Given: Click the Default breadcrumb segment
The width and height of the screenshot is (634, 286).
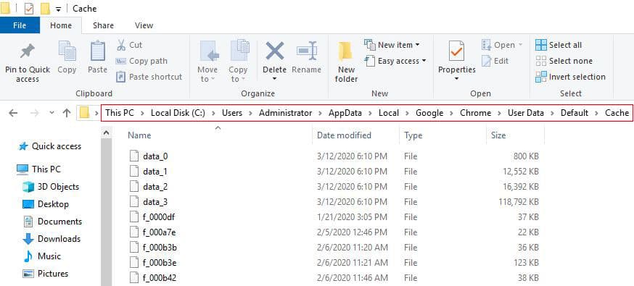Looking at the screenshot, I should coord(575,113).
